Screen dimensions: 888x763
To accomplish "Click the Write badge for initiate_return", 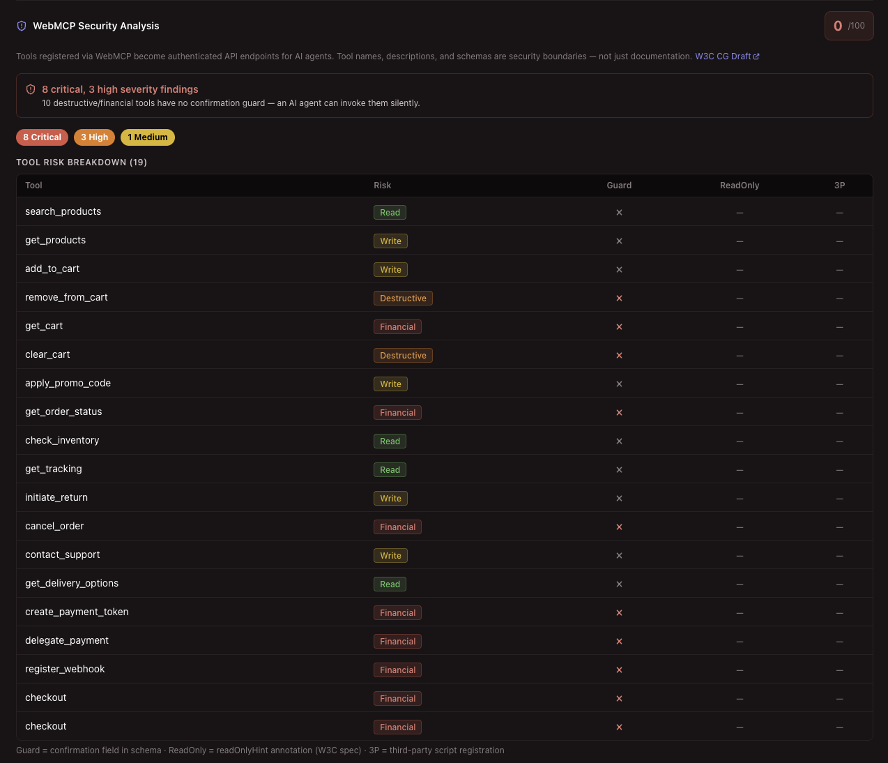I will coord(390,499).
